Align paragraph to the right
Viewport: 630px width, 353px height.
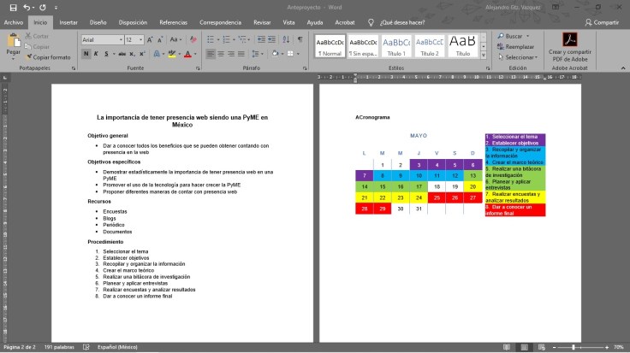[x=230, y=54]
